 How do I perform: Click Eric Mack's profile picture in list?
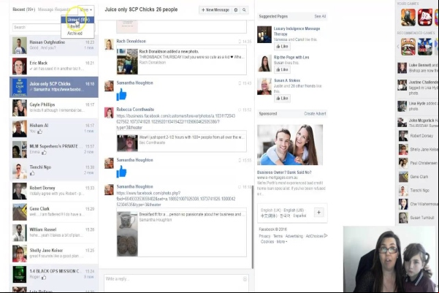click(20, 66)
